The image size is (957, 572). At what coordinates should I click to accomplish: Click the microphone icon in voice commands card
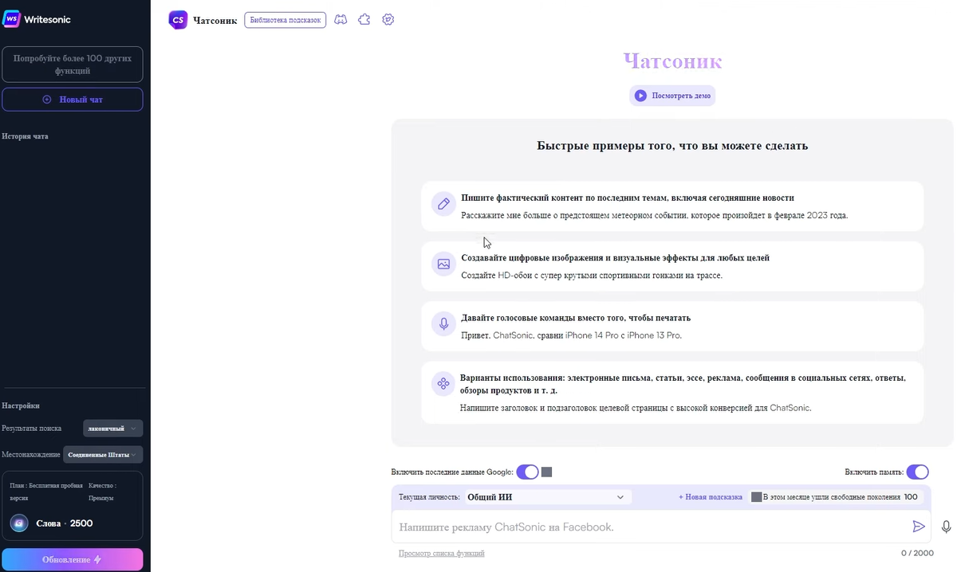point(443,324)
